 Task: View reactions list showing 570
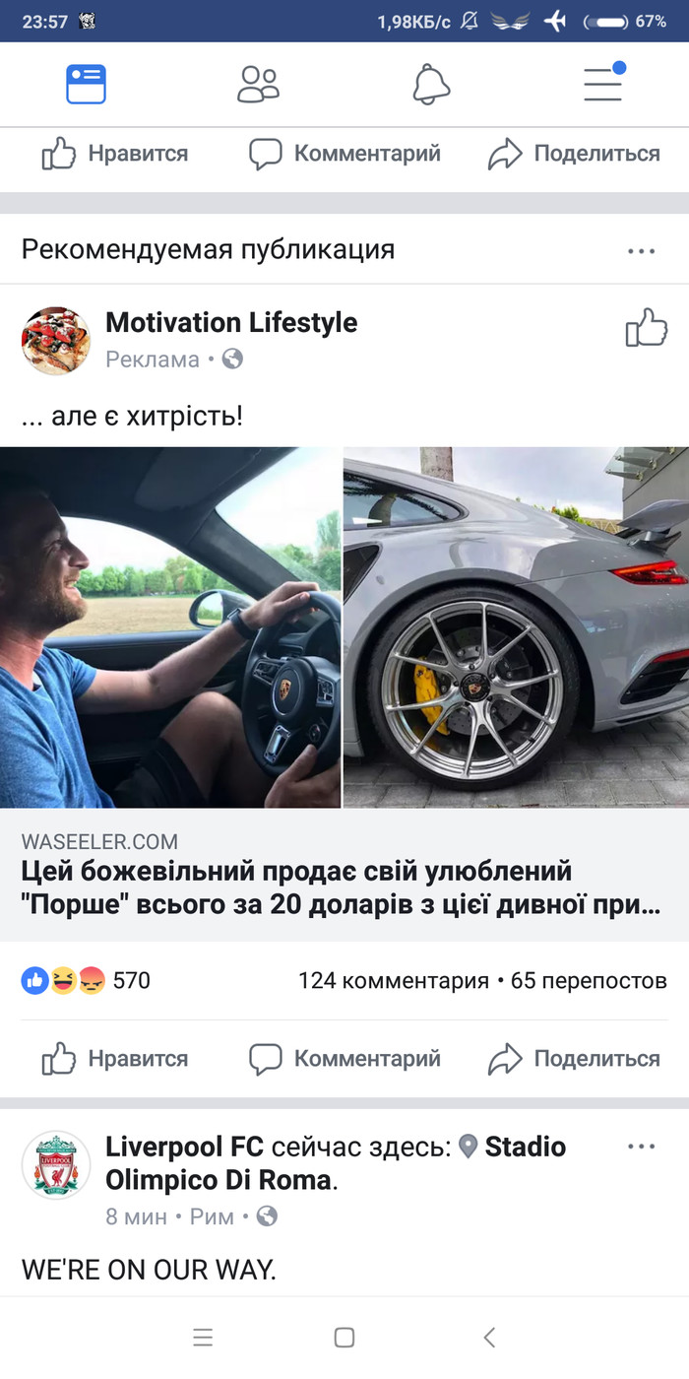(x=86, y=980)
